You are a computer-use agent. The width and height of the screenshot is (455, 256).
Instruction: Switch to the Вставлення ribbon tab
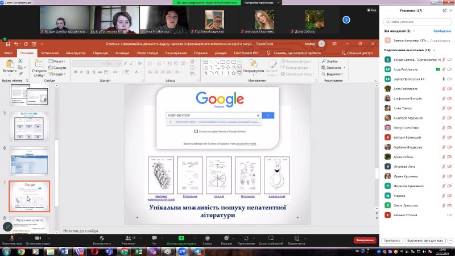[50, 52]
